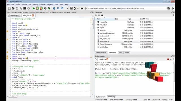Image resolution: width=181 pixels, height=101 pixels.
Task: Click warning icon on line 11
Action: point(7,40)
